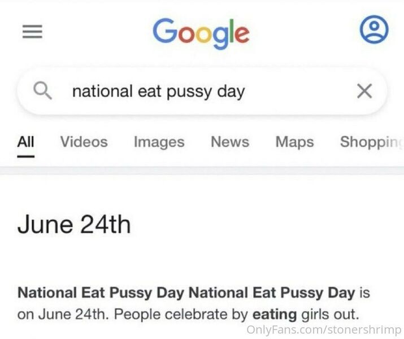Click the magnifying glass search icon
Viewport: 404px width, 339px height.
point(42,90)
